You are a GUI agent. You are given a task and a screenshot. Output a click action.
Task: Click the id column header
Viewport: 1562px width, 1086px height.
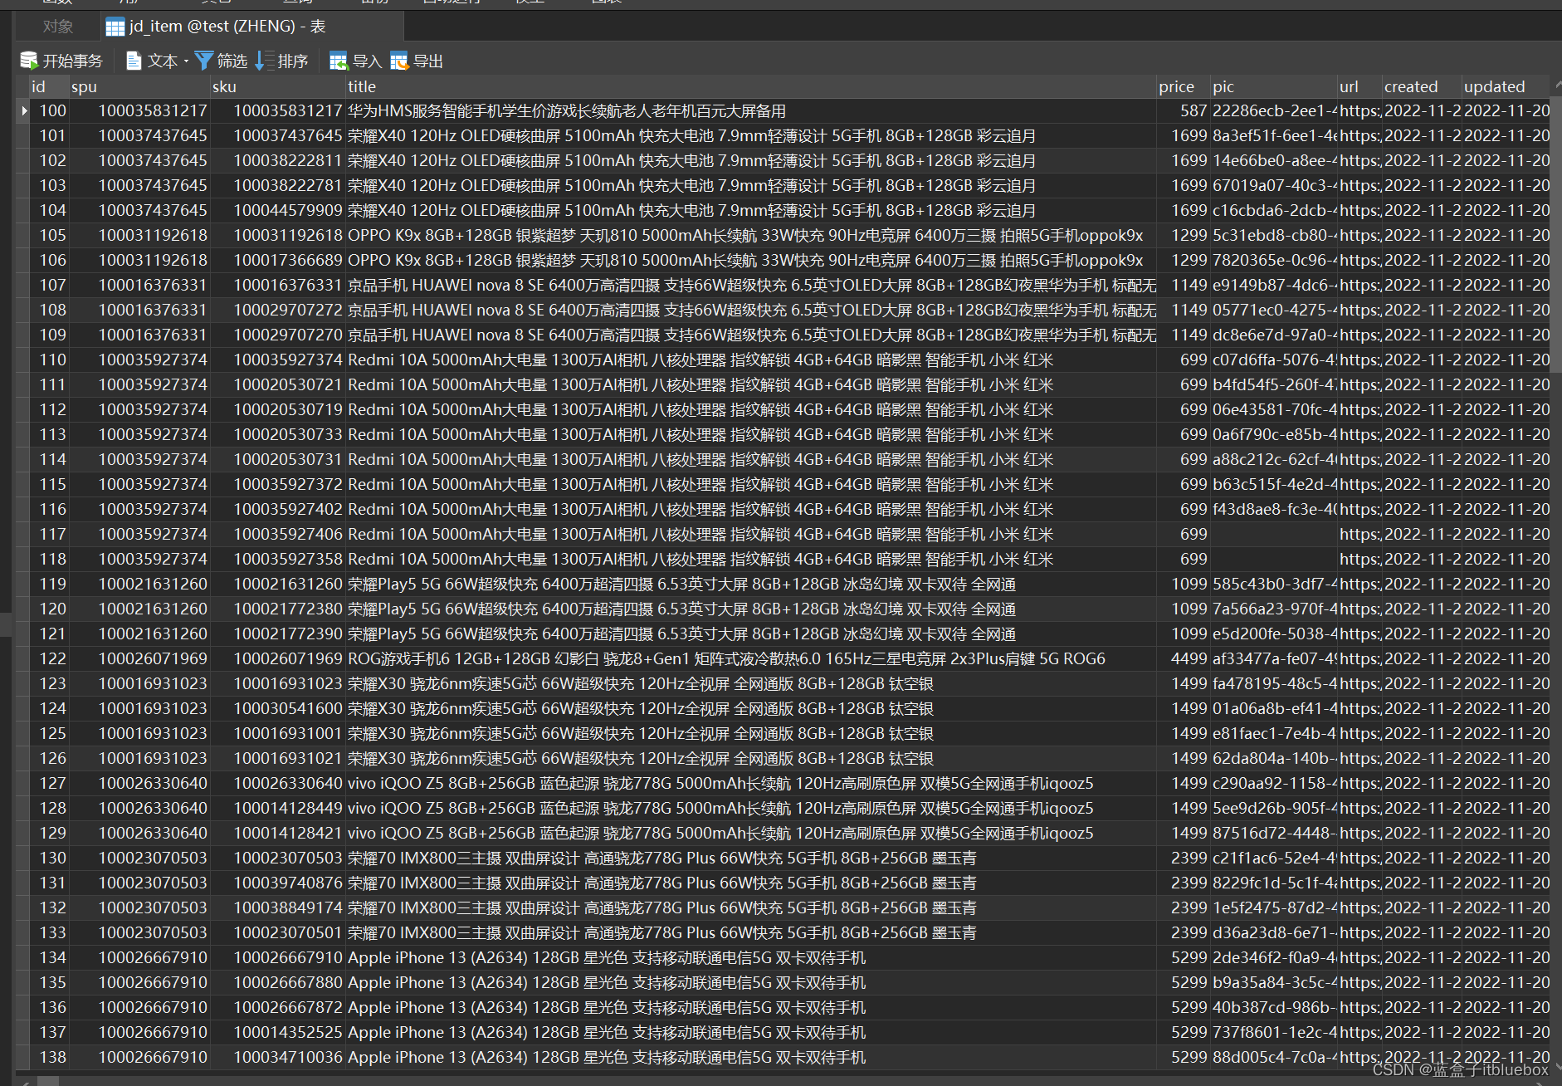pos(49,86)
